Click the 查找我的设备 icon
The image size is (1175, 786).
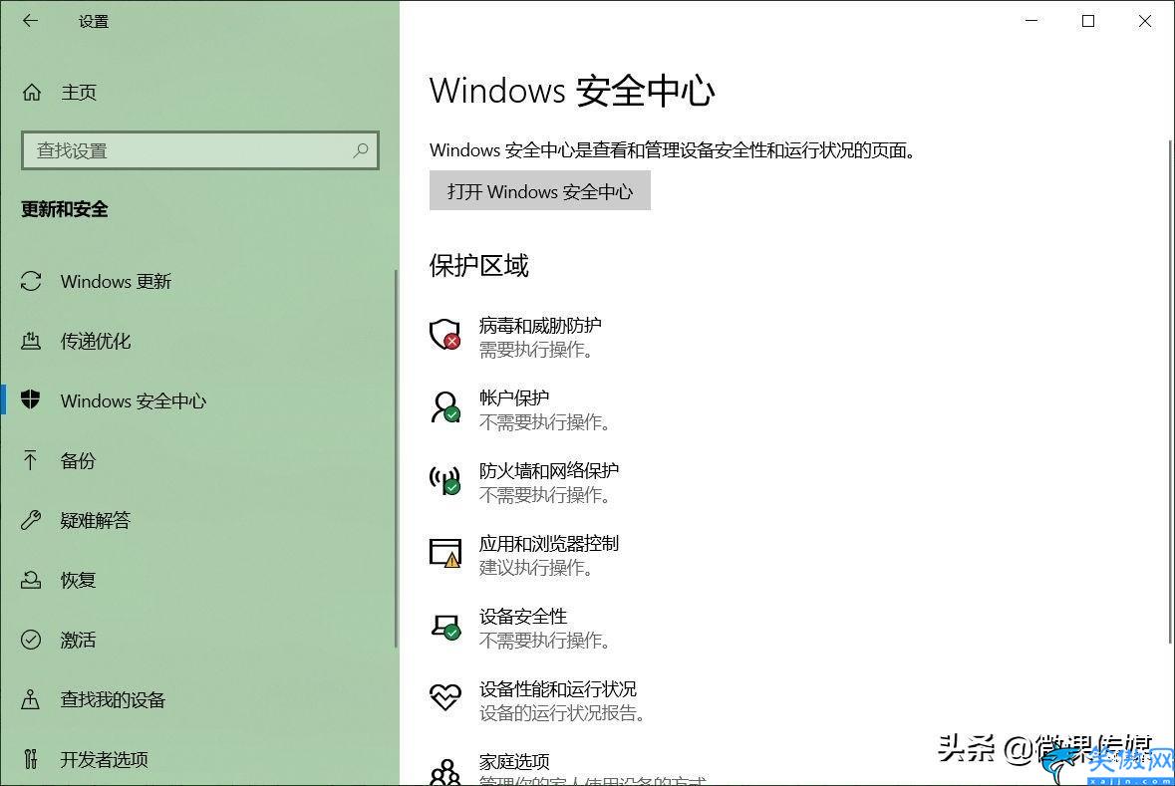point(31,699)
